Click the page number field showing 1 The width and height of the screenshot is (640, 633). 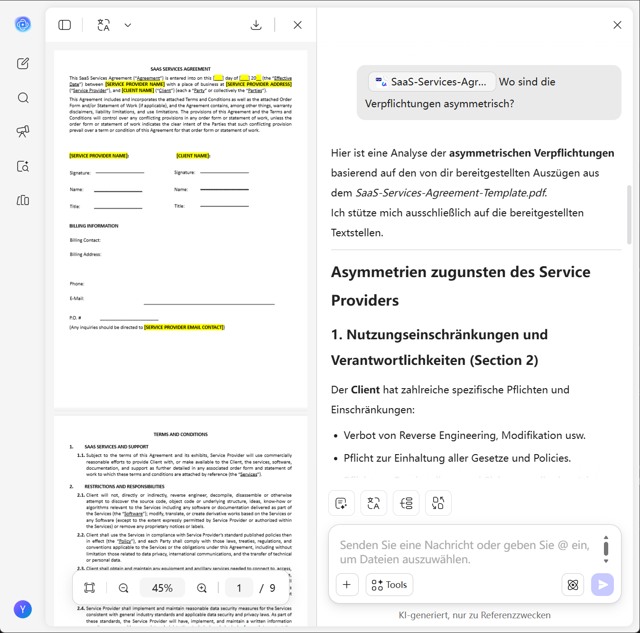tap(239, 587)
